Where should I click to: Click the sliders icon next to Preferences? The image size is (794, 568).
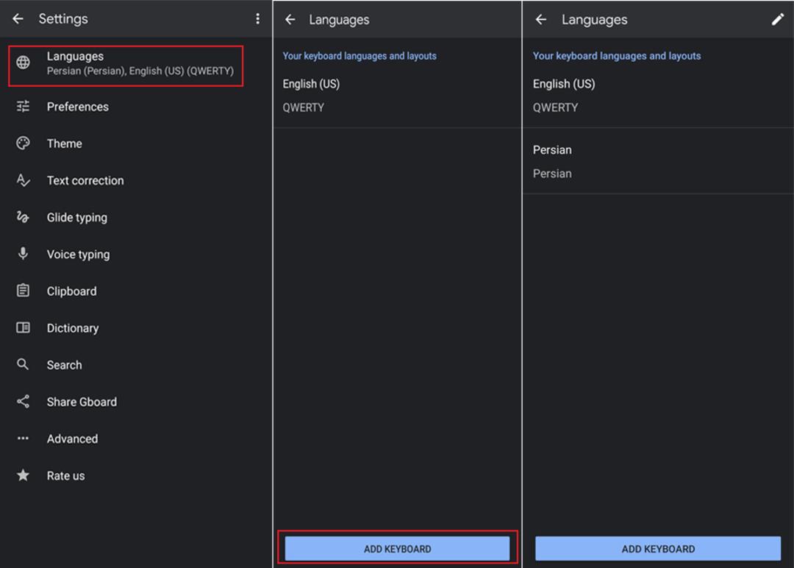pos(23,107)
